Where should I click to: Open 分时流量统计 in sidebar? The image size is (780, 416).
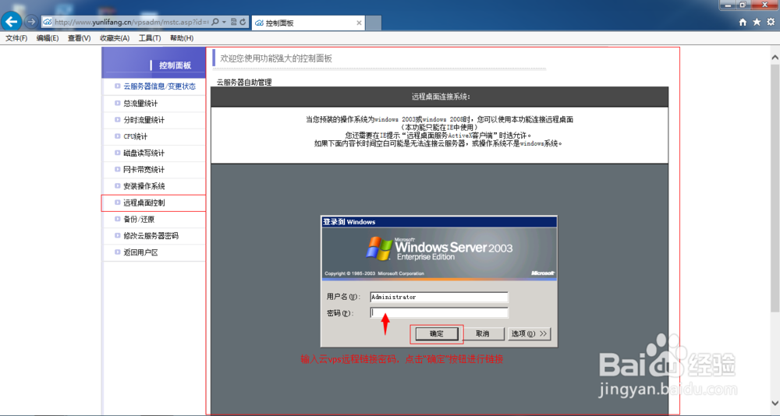click(144, 120)
